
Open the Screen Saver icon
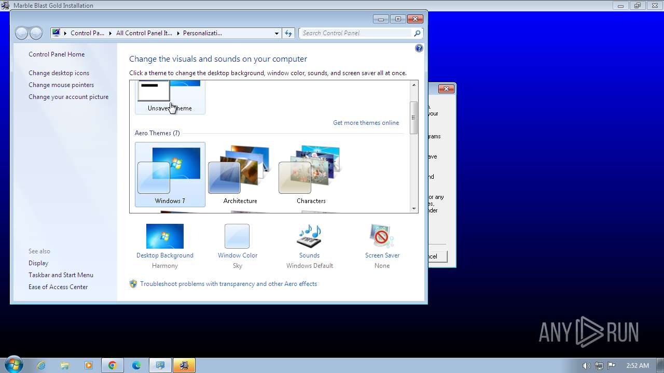(x=382, y=236)
